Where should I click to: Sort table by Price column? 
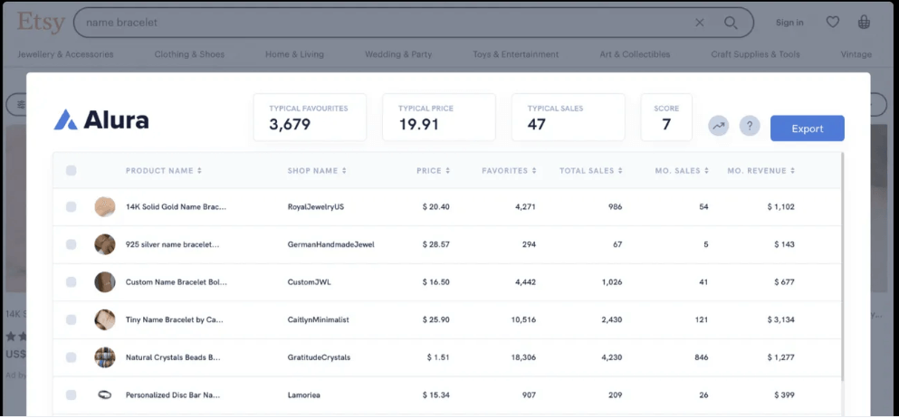[x=433, y=171]
